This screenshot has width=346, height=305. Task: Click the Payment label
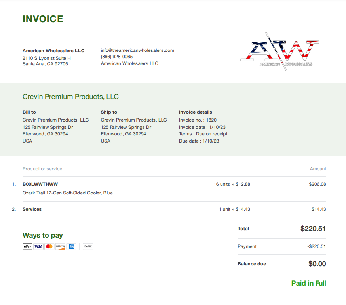247,246
